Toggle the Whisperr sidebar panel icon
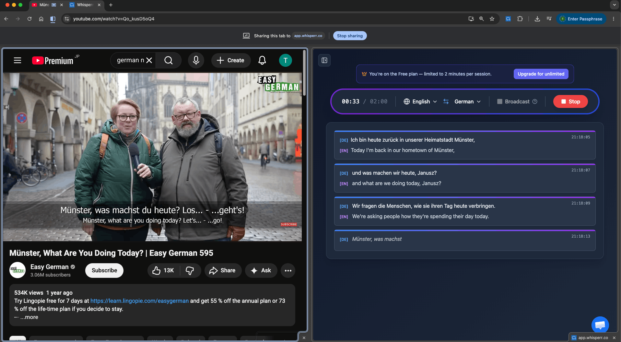The width and height of the screenshot is (621, 342). pyautogui.click(x=324, y=60)
